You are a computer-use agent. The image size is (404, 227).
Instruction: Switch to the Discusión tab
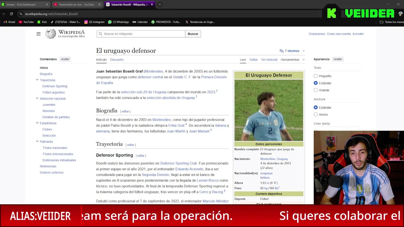point(116,60)
